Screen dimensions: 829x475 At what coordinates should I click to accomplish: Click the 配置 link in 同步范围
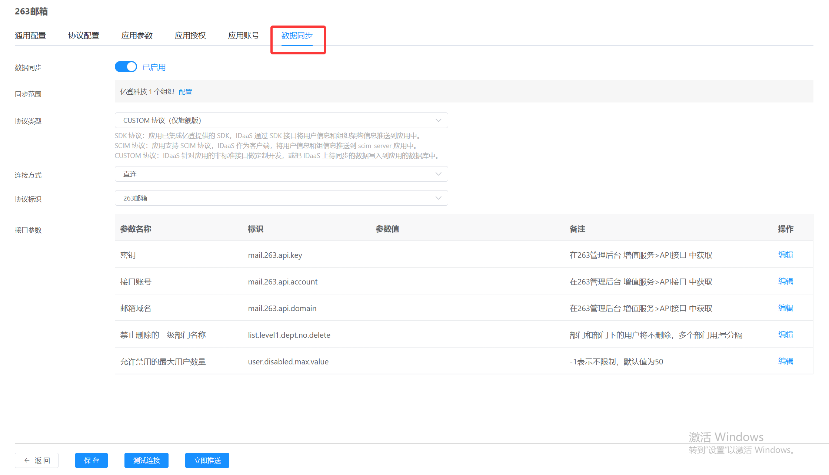coord(185,92)
